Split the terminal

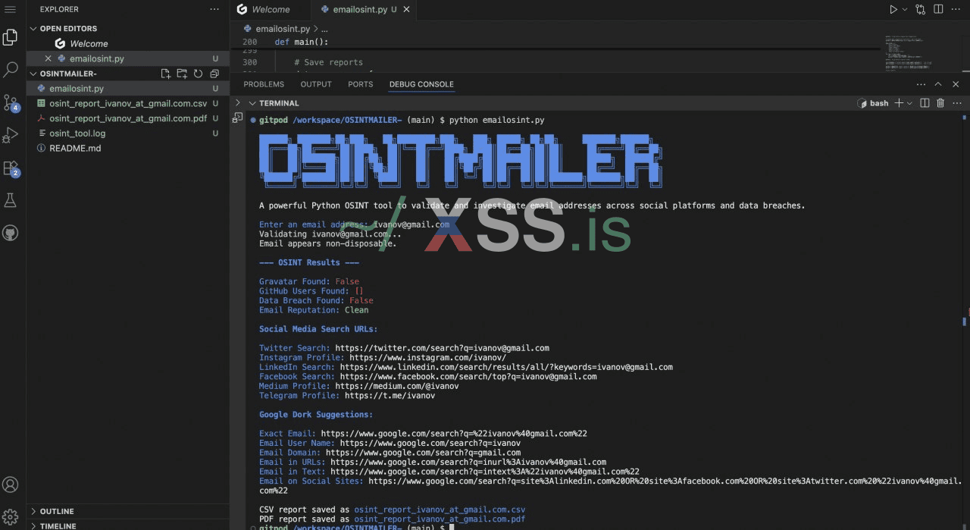925,103
